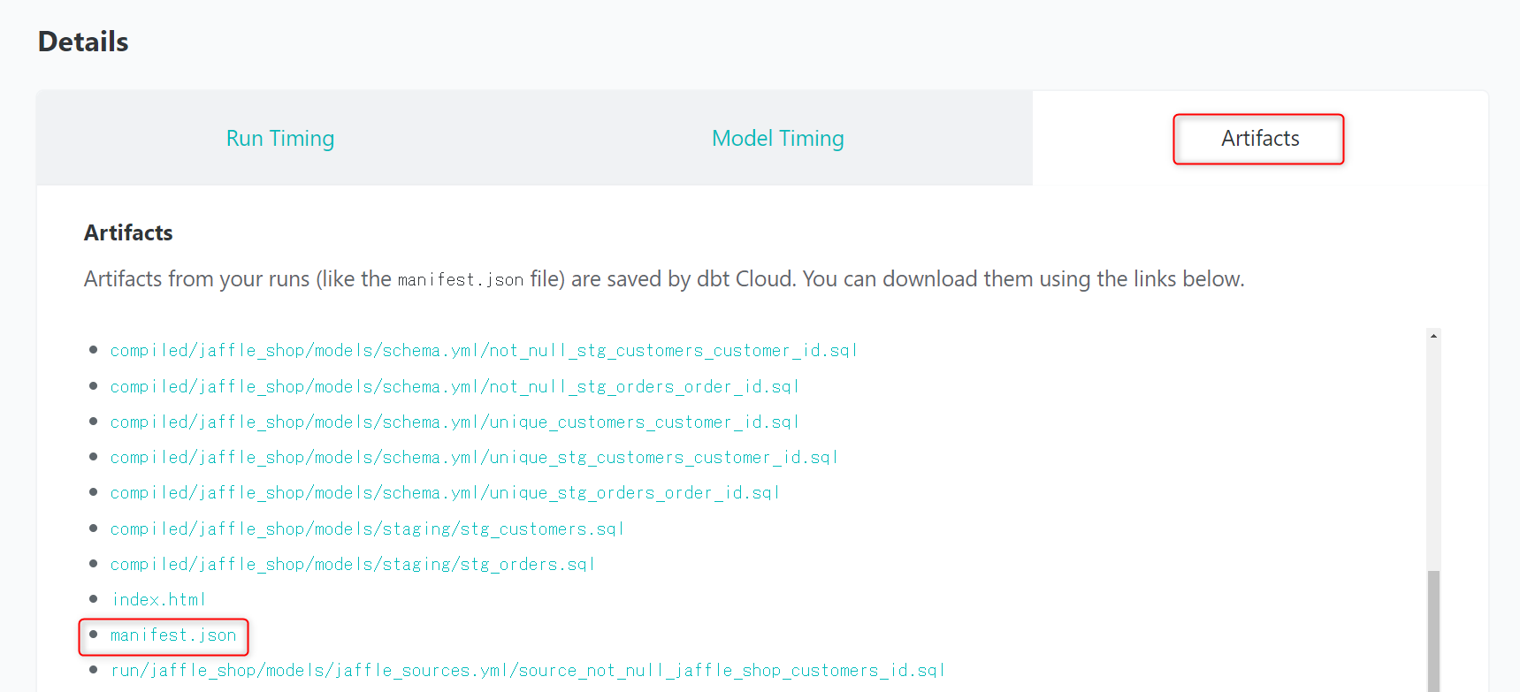Switch to the Run Timing tab
Viewport: 1520px width, 692px height.
(279, 139)
